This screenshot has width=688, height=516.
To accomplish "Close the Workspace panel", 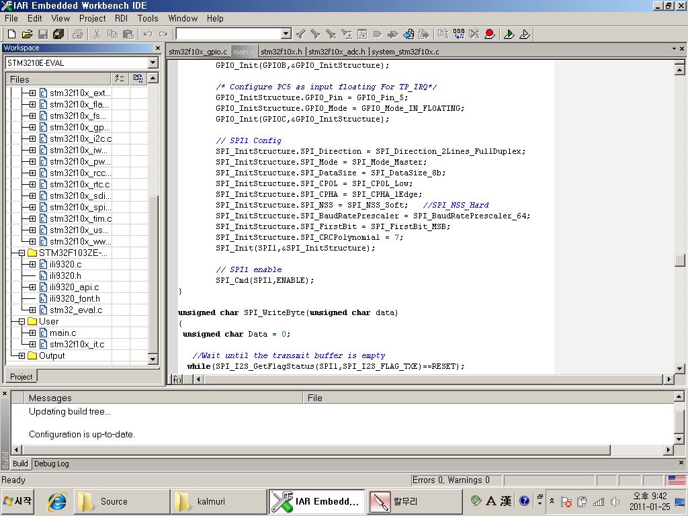I will (158, 48).
